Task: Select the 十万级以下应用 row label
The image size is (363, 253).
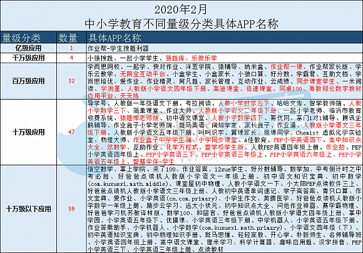Action: pos(28,209)
